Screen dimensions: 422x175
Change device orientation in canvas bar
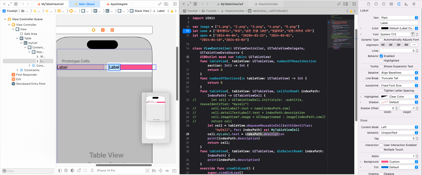click(x=79, y=170)
